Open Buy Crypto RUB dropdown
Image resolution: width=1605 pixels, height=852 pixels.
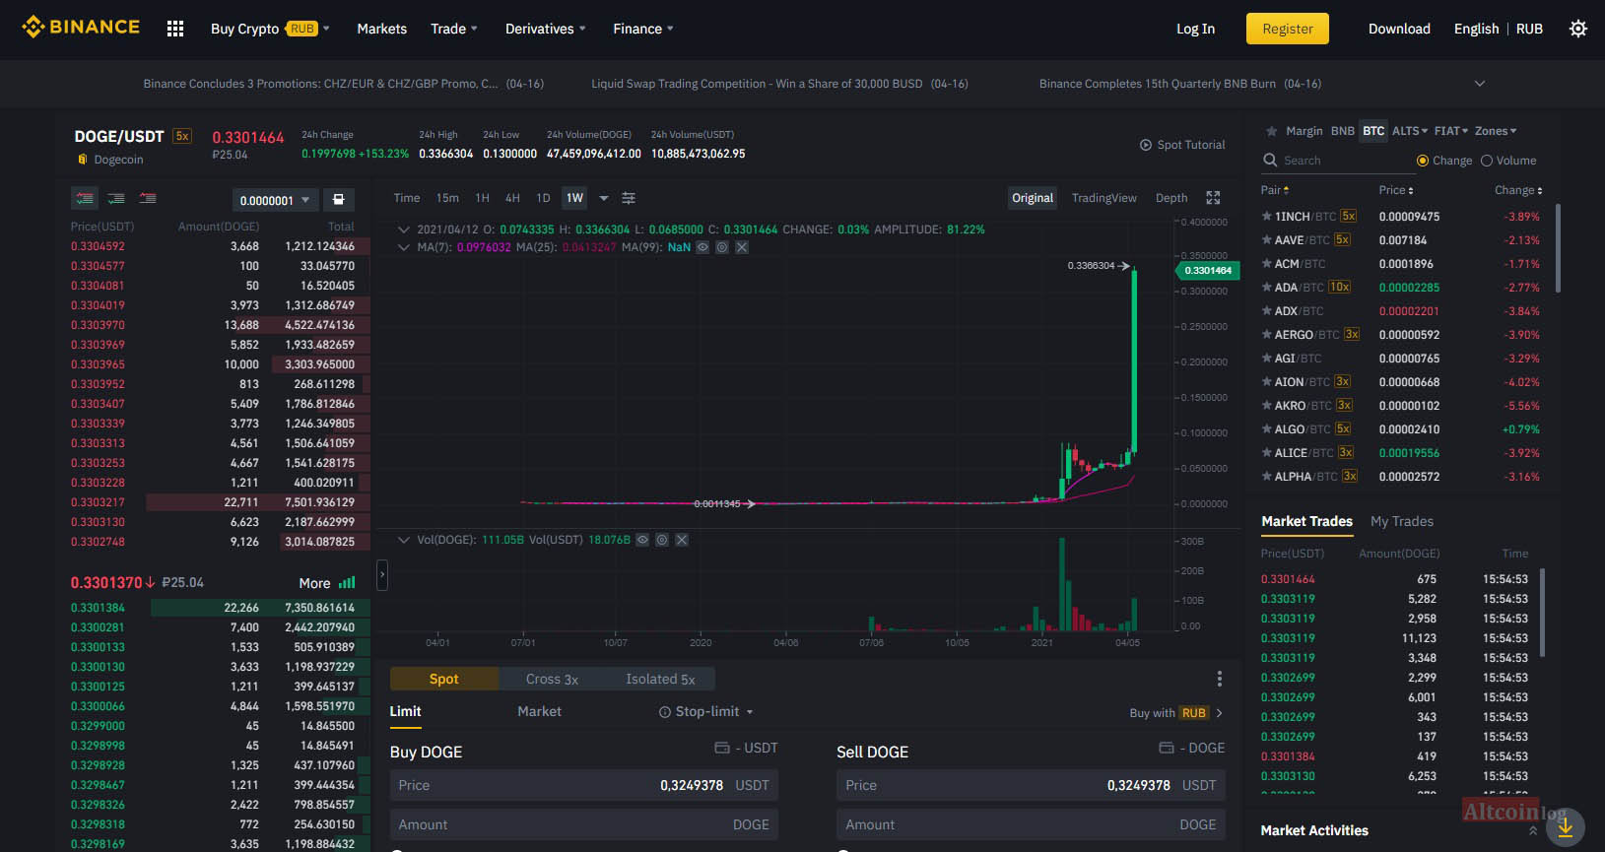coord(270,29)
